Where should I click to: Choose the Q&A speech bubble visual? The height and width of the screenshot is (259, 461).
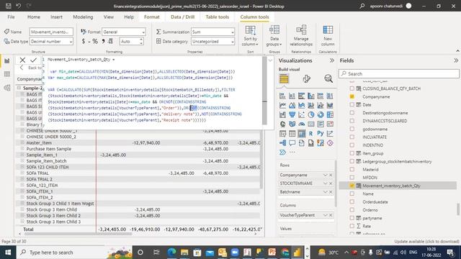click(x=292, y=143)
